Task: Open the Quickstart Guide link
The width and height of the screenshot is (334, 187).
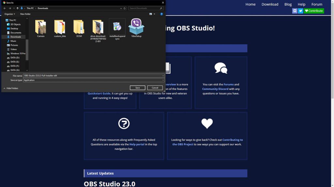Action: 99,93
